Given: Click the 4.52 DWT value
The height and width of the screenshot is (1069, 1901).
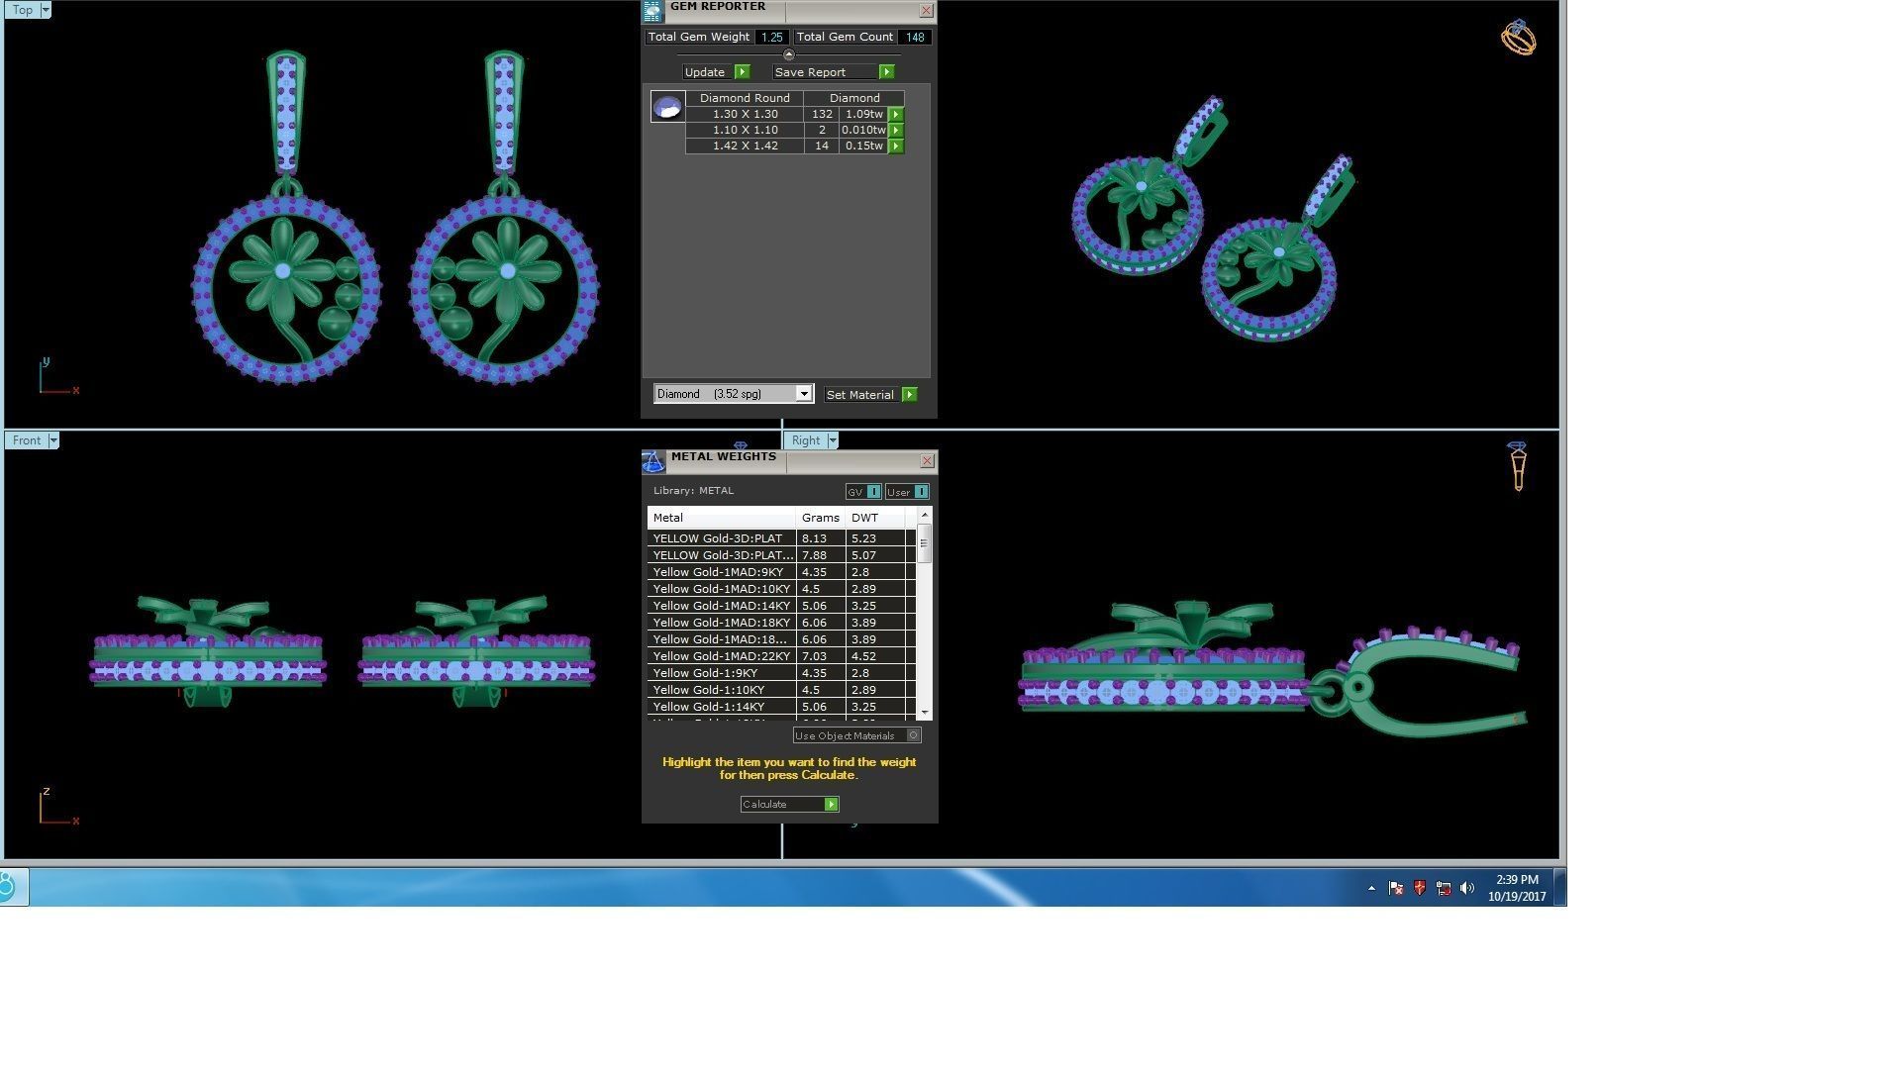Looking at the screenshot, I should coord(863,656).
